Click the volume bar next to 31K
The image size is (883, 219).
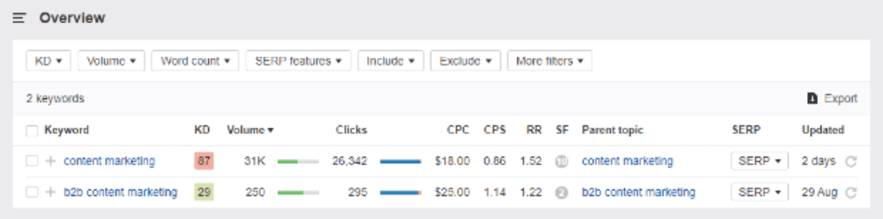pos(298,161)
